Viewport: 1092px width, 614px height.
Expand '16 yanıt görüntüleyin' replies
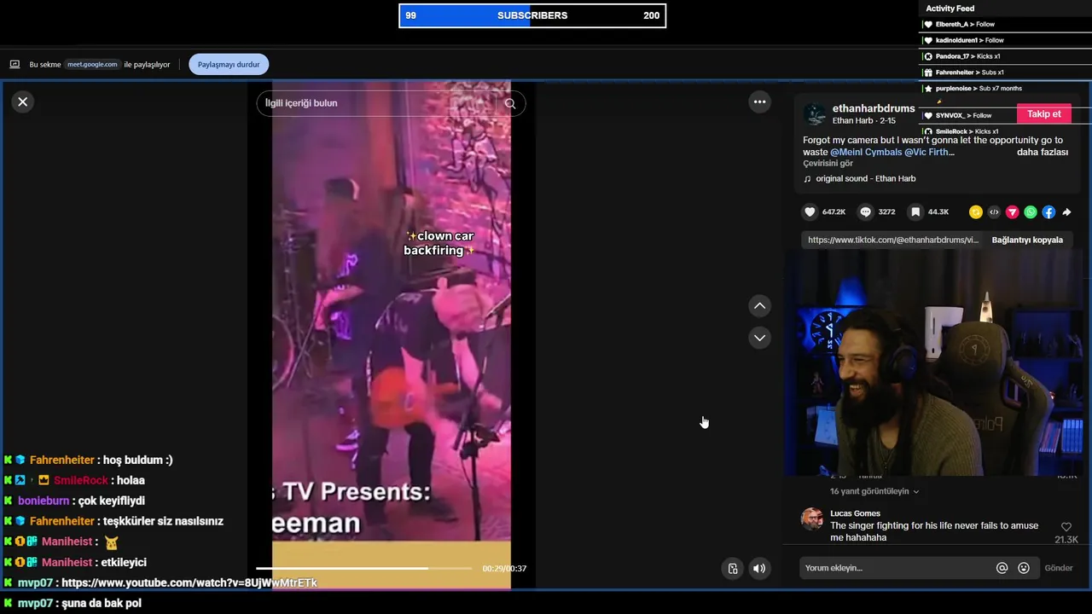pyautogui.click(x=874, y=491)
